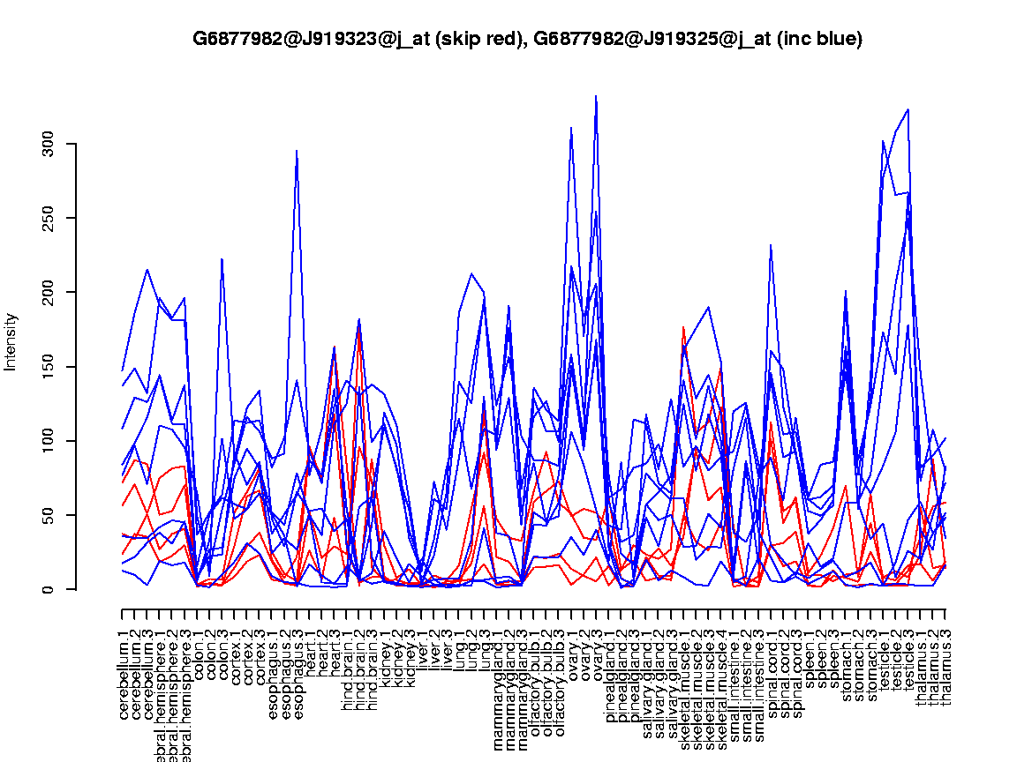Screen dimensions: 1017x762
Task: Click the 300 tick label on y-axis
Action: pos(49,144)
